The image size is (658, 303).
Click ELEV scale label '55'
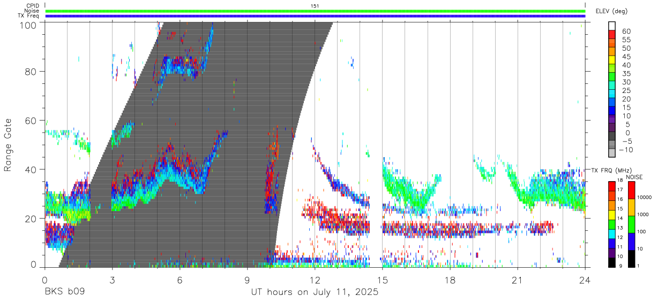(626, 40)
